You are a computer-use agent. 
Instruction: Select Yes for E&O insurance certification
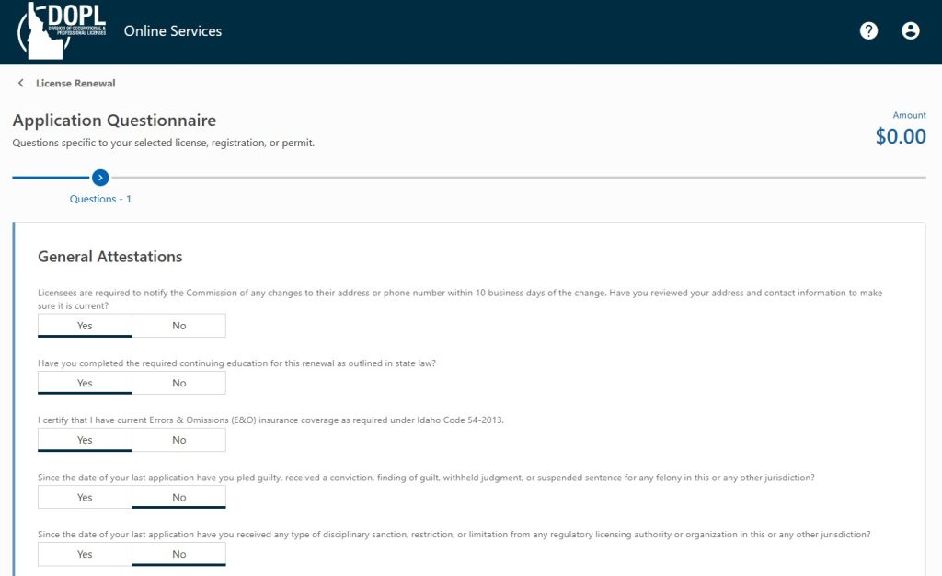[85, 440]
